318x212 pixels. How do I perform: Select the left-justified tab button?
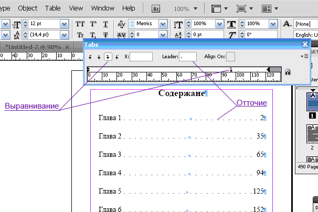[91, 57]
